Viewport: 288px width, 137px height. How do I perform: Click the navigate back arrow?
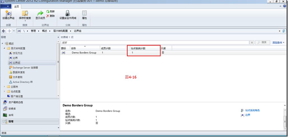click(x=4, y=31)
